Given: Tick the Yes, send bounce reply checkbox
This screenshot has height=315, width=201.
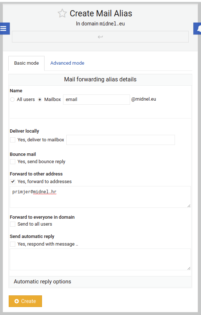Looking at the screenshot, I should [x=13, y=162].
